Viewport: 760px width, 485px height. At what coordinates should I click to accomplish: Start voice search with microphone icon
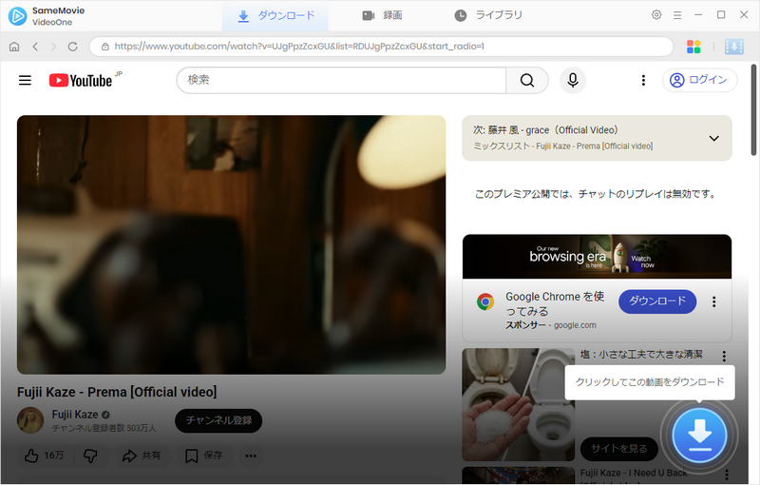click(x=573, y=80)
